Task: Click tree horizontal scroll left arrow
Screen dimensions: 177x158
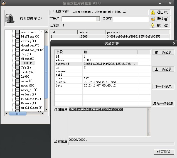Action: [7, 113]
